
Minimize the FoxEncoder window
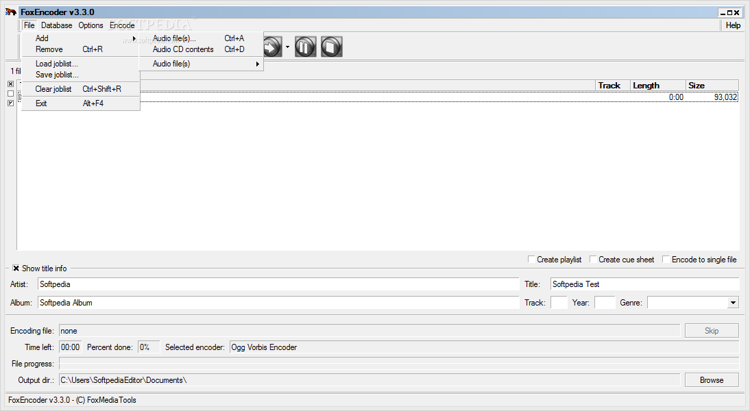click(723, 13)
